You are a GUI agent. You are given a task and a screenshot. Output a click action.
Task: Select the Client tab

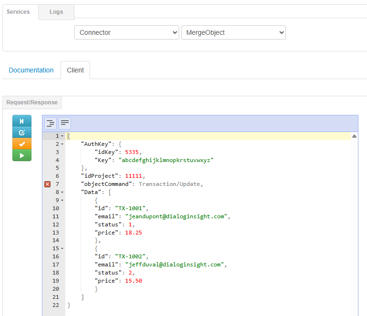(75, 70)
